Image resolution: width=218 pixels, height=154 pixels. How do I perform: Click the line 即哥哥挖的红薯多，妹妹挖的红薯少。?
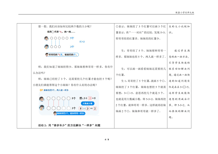coord(138,38)
